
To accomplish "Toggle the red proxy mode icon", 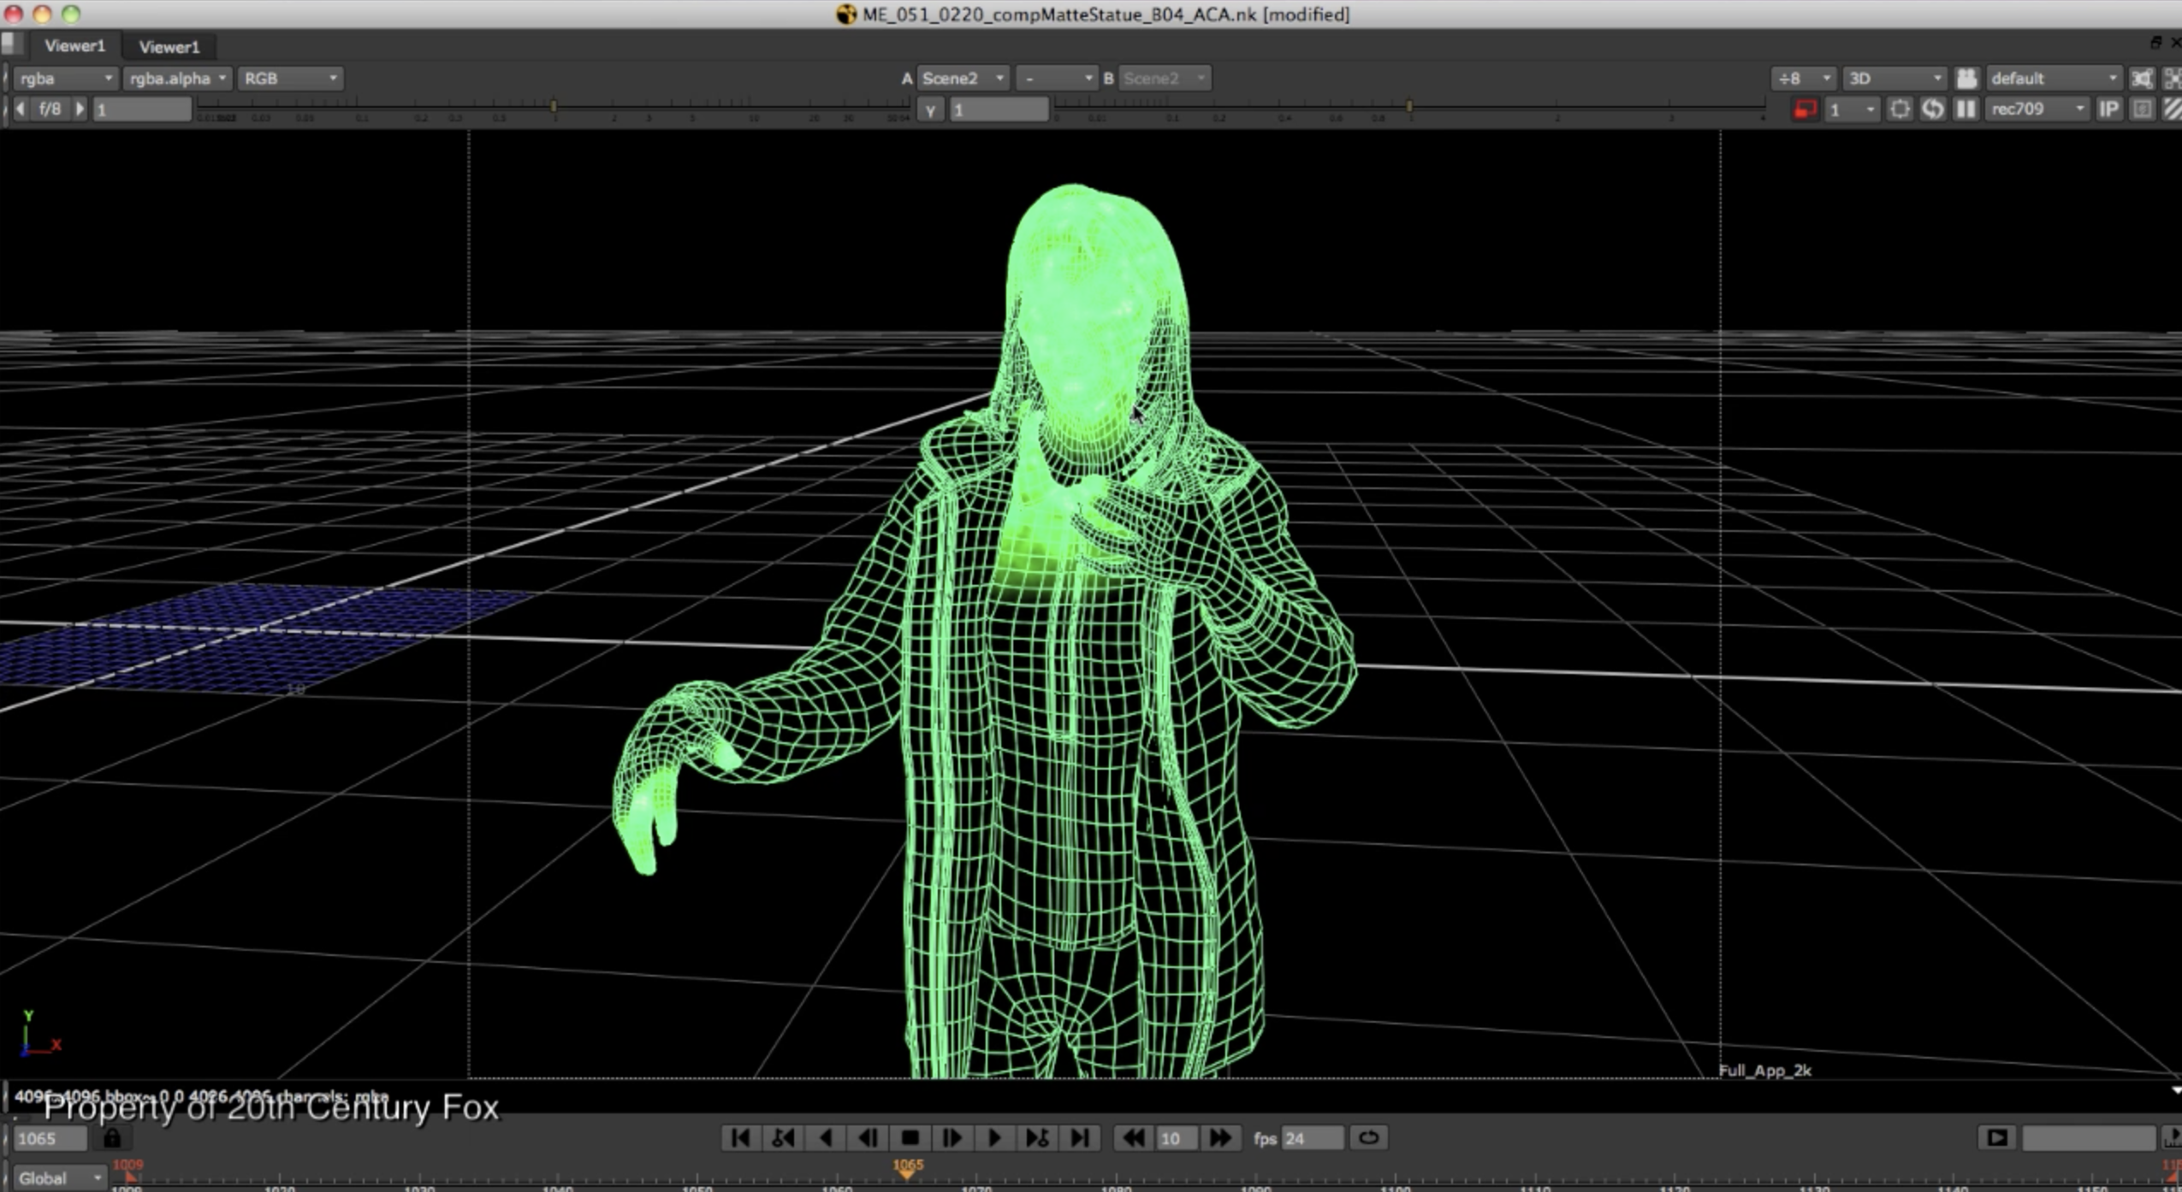I will tap(1805, 109).
